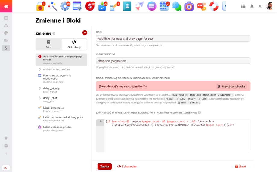Collapse the sidebar with the arrow

(x=6, y=153)
